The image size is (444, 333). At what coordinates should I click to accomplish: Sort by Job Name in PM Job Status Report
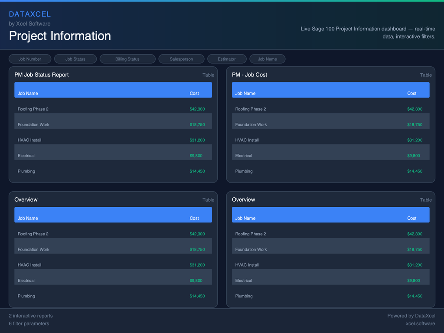click(x=28, y=93)
